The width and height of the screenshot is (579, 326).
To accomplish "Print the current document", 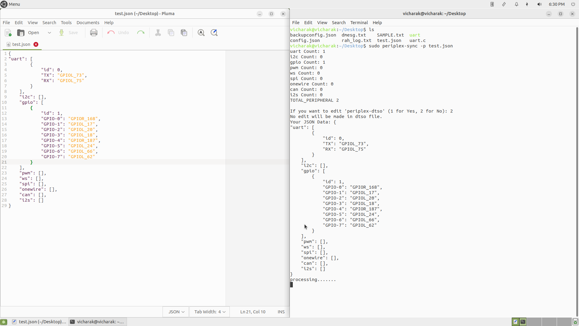I will [x=94, y=33].
